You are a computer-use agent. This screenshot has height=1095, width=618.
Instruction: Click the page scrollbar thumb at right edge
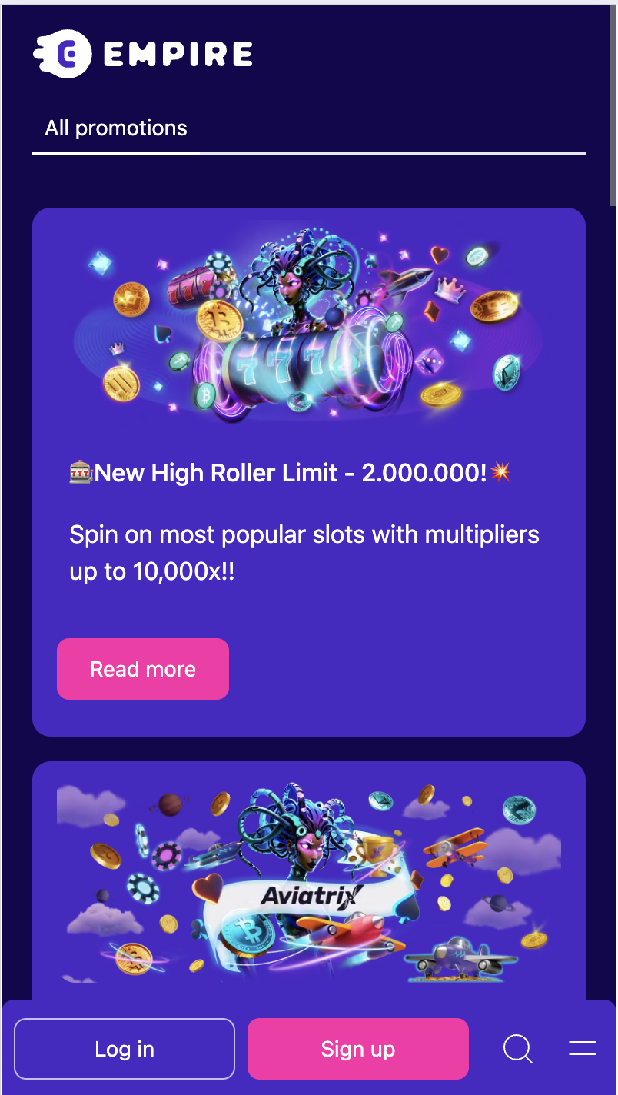coord(613,105)
